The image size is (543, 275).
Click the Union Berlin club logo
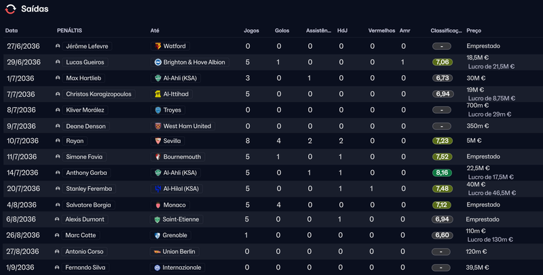(157, 252)
